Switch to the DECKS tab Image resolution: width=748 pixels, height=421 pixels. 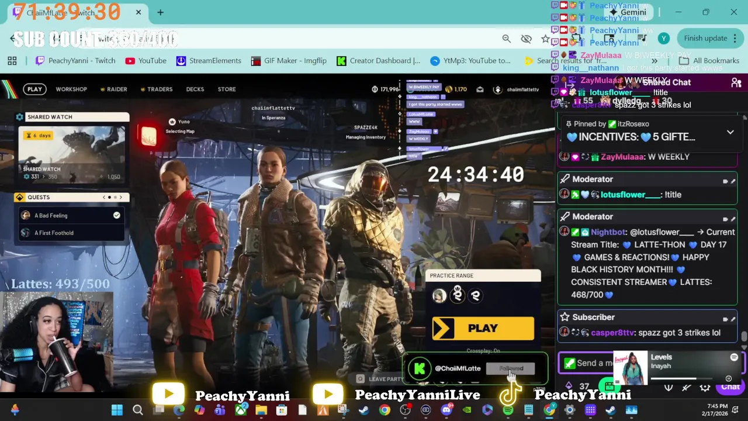tap(195, 89)
